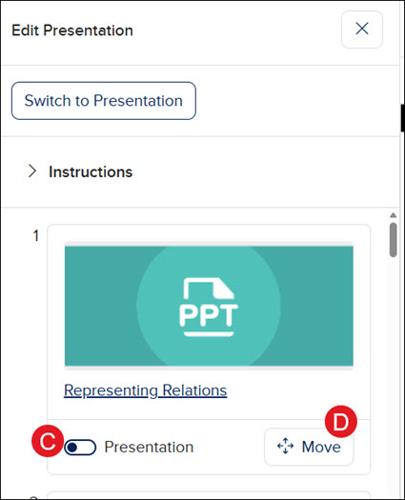Click the scrollbar up arrow

394,215
